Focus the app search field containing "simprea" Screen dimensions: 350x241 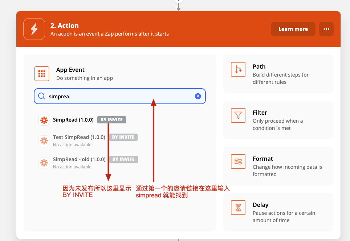pyautogui.click(x=120, y=96)
